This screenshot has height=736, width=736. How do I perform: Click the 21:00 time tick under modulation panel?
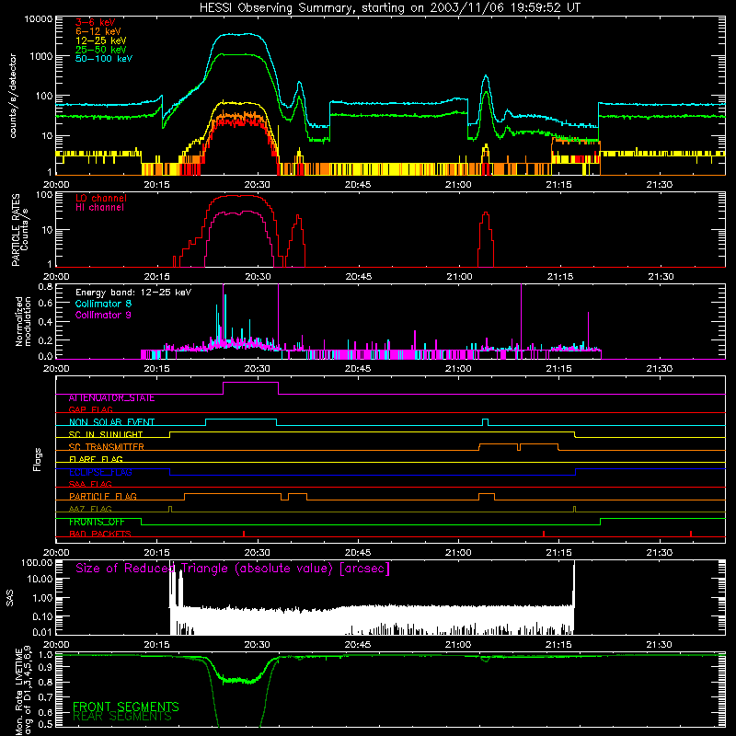pyautogui.click(x=458, y=369)
